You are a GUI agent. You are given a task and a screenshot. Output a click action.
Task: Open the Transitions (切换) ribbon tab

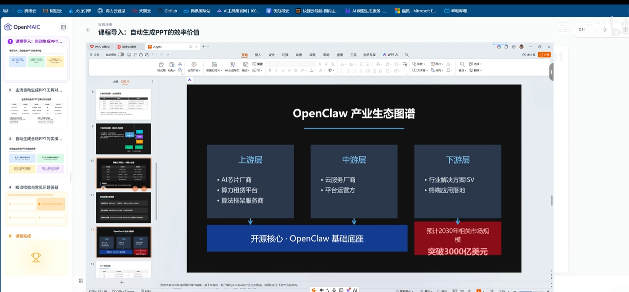tap(285, 55)
